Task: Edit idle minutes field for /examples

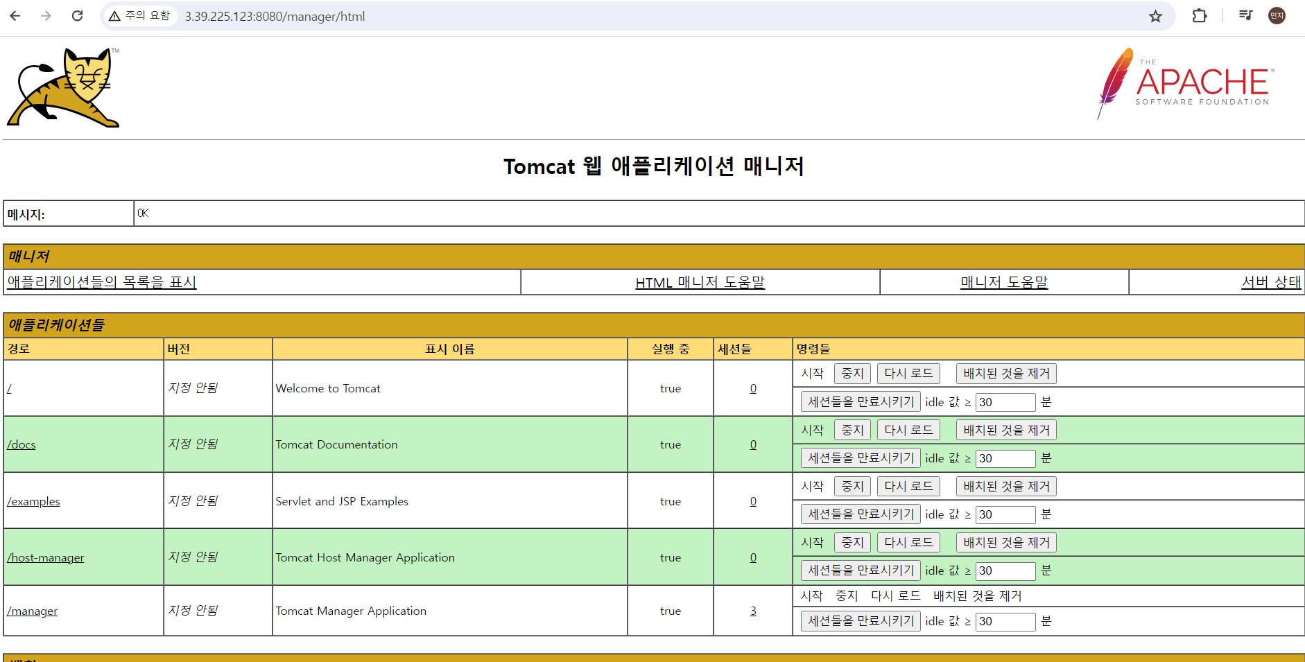Action: [1005, 514]
